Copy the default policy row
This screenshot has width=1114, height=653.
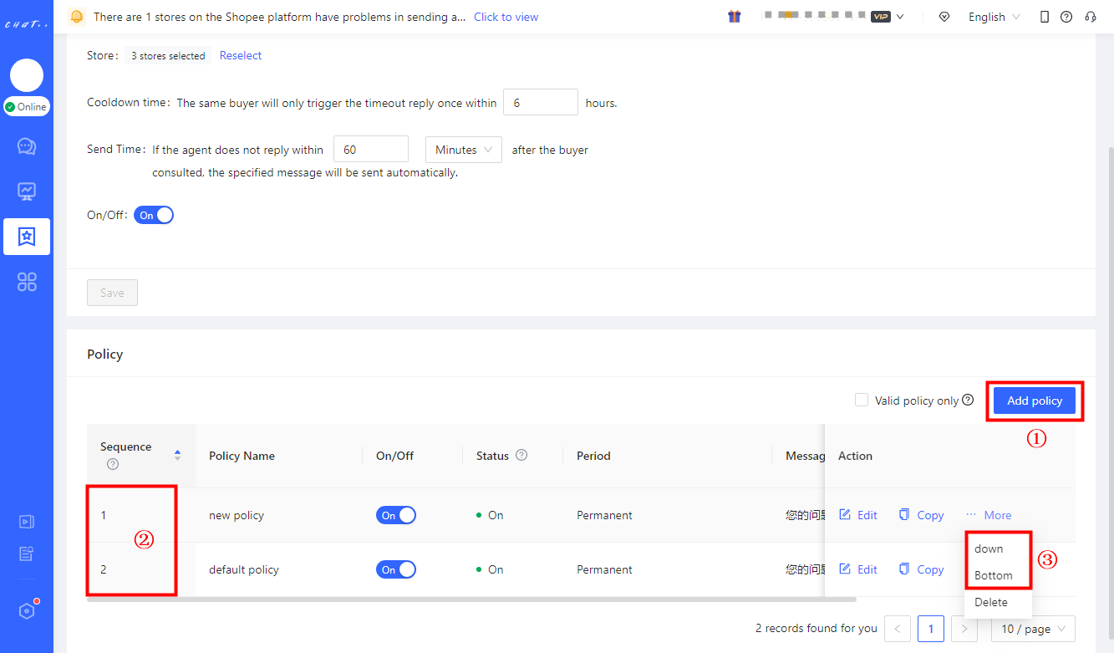(921, 569)
